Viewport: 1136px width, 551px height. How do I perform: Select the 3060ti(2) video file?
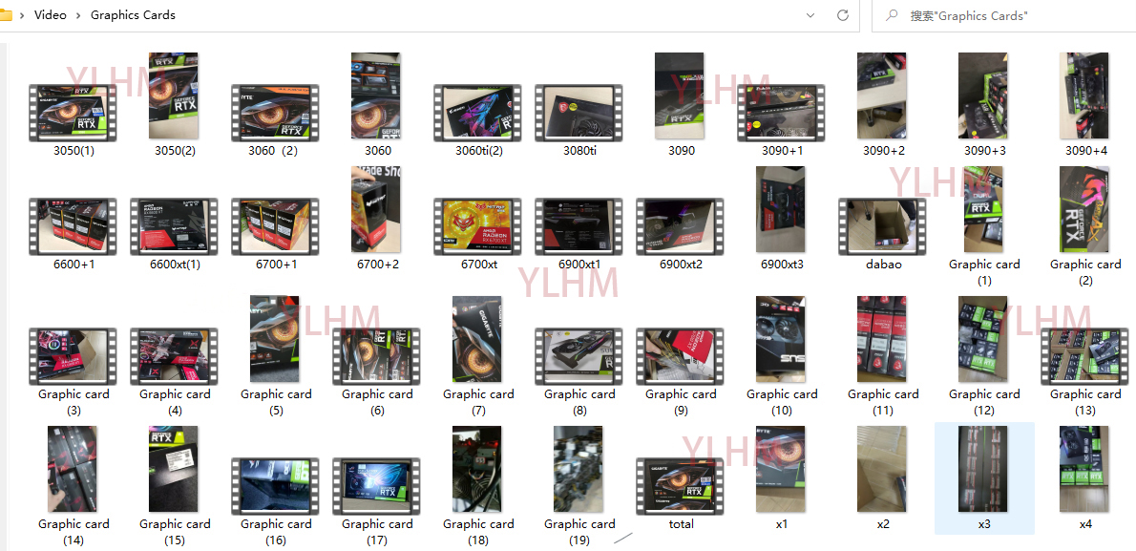[477, 113]
